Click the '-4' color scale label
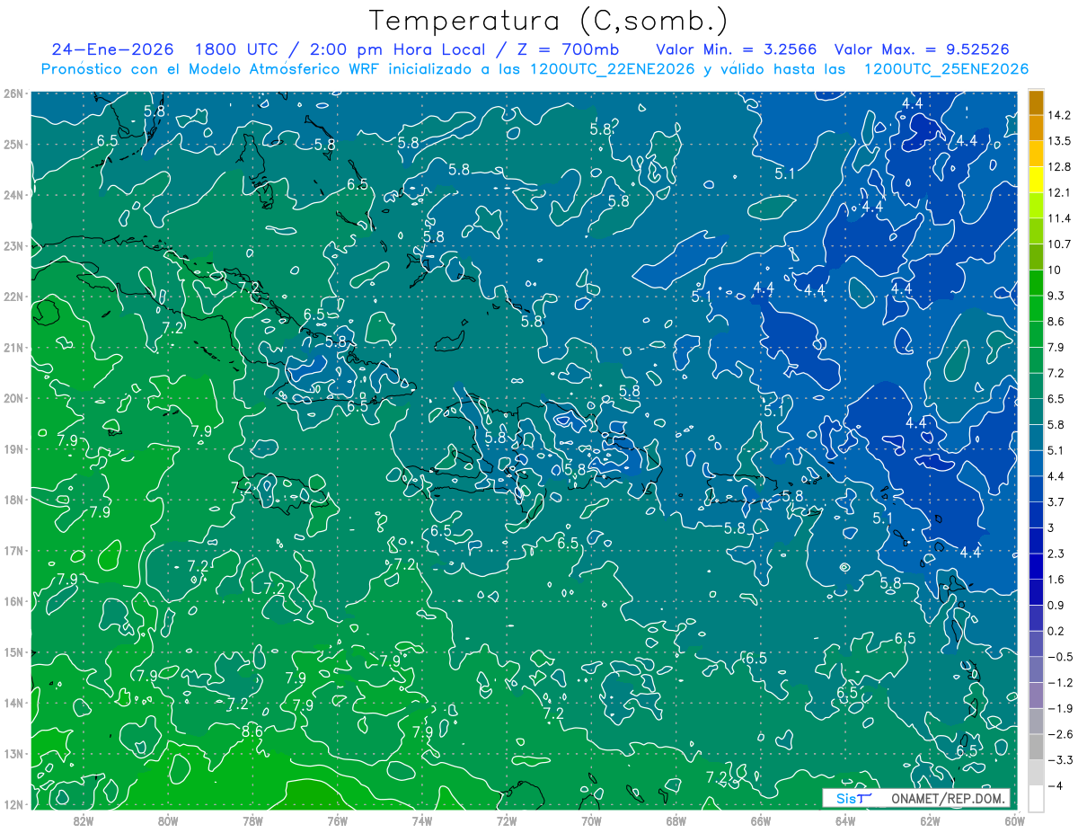1078x833 pixels. [1056, 785]
